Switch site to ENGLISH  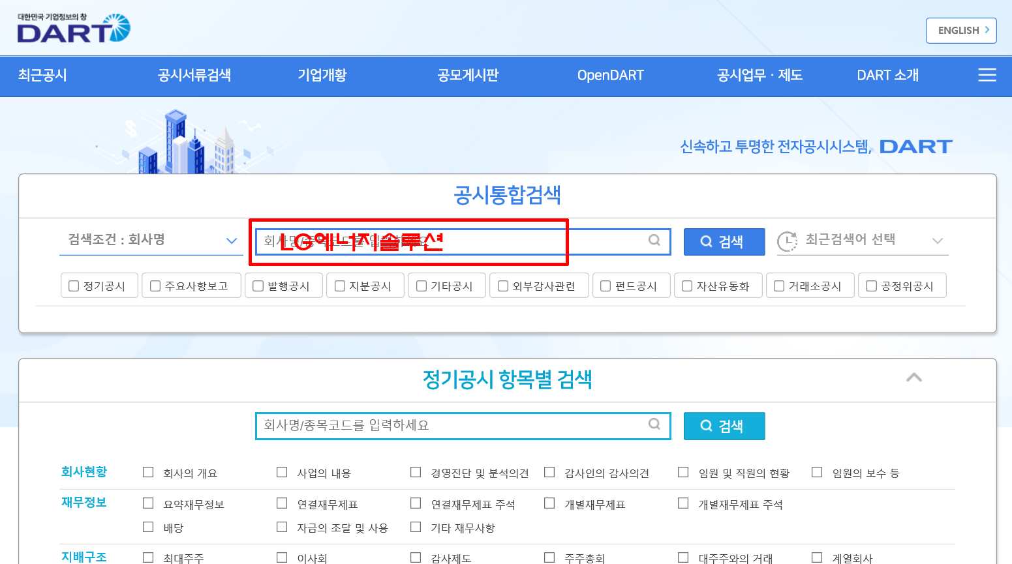[x=961, y=31]
